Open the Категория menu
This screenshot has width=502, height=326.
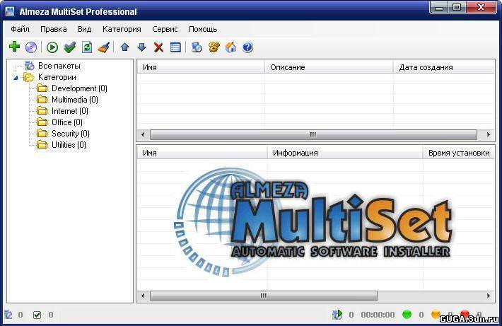[x=122, y=29]
